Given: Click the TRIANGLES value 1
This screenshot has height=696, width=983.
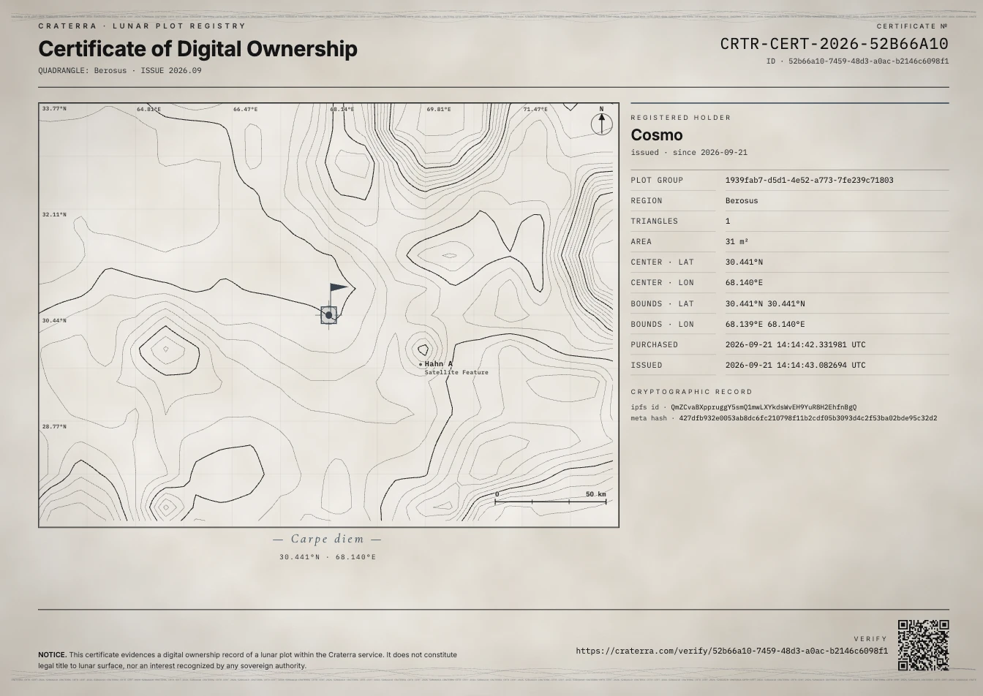Looking at the screenshot, I should (x=728, y=221).
